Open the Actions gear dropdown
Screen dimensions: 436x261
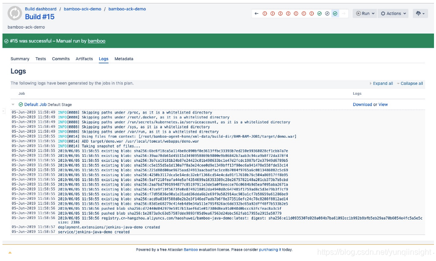[393, 13]
